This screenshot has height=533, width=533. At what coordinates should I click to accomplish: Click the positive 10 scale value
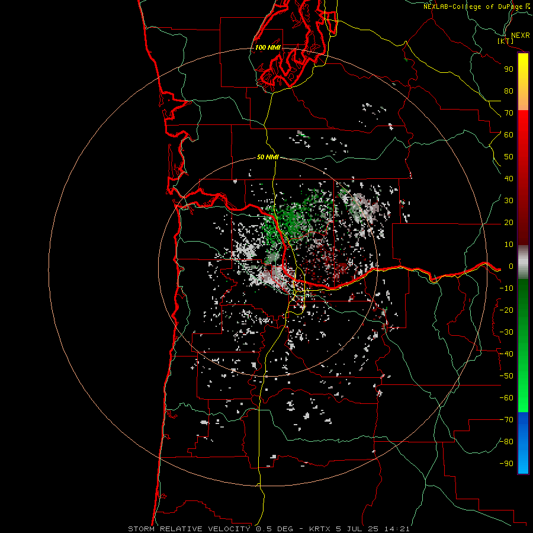point(509,245)
